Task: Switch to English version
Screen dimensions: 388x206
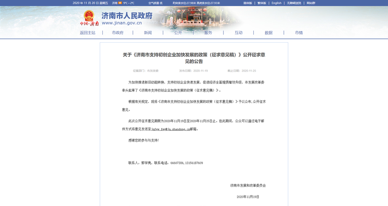Action: 276,3
